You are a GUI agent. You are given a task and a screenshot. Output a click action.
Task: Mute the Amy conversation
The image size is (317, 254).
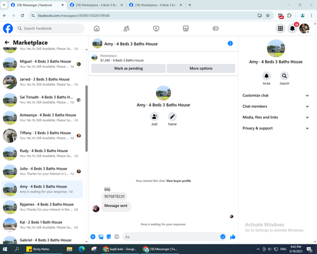coord(266,76)
